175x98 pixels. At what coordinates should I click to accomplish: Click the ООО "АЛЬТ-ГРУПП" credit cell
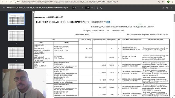point(66,49)
